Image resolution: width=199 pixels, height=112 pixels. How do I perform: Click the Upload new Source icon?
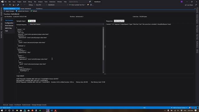coord(16,11)
